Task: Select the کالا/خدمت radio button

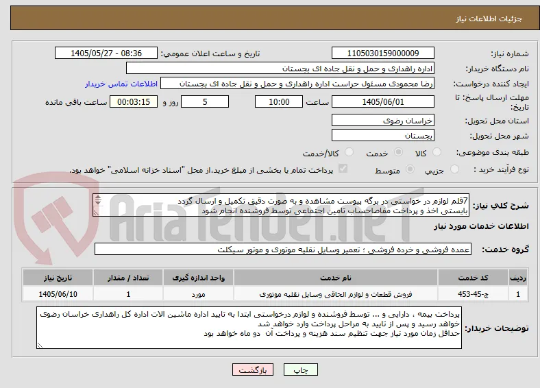Action: coord(349,152)
